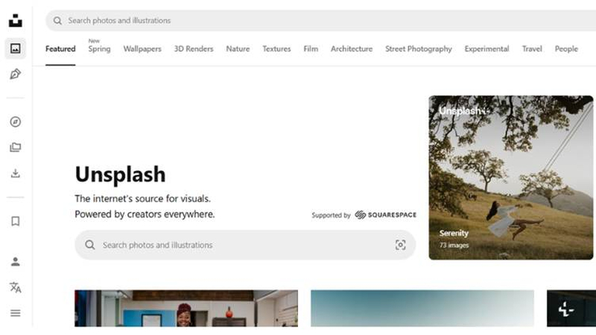Open the hamburger menu icon
Image resolution: width=596 pixels, height=335 pixels.
tap(15, 313)
